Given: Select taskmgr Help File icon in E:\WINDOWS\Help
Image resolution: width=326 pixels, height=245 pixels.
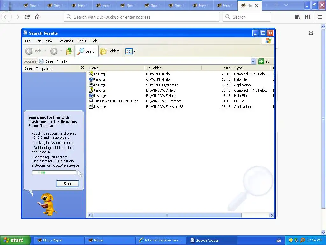Looking at the screenshot, I should pyautogui.click(x=91, y=95).
